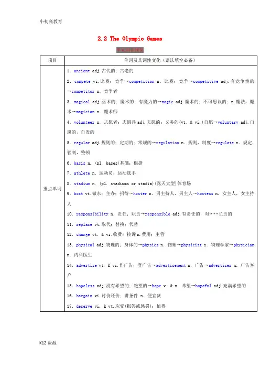This screenshot has width=260, height=368.
Task: Click the word 'physical' in item 13
Action: point(85,245)
